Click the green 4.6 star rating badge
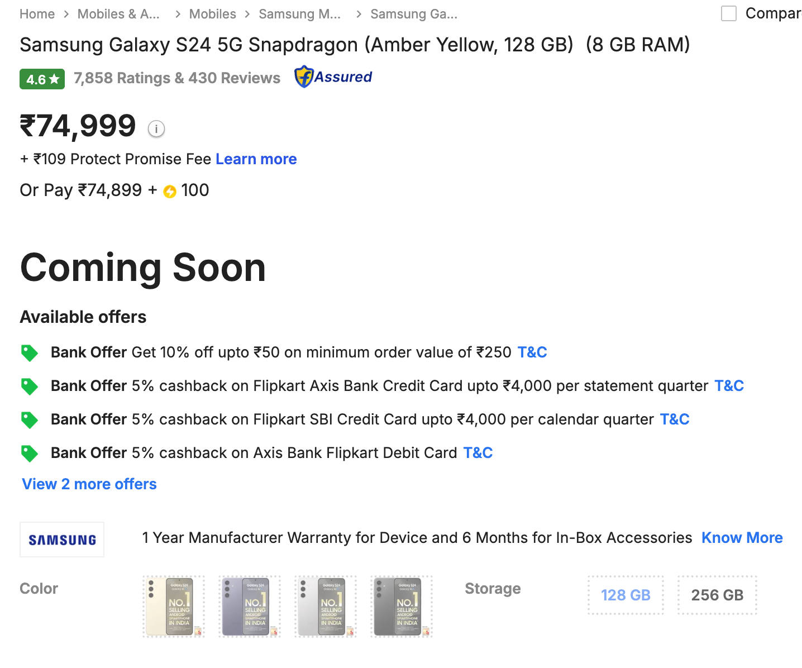The height and width of the screenshot is (668, 802). click(x=42, y=79)
